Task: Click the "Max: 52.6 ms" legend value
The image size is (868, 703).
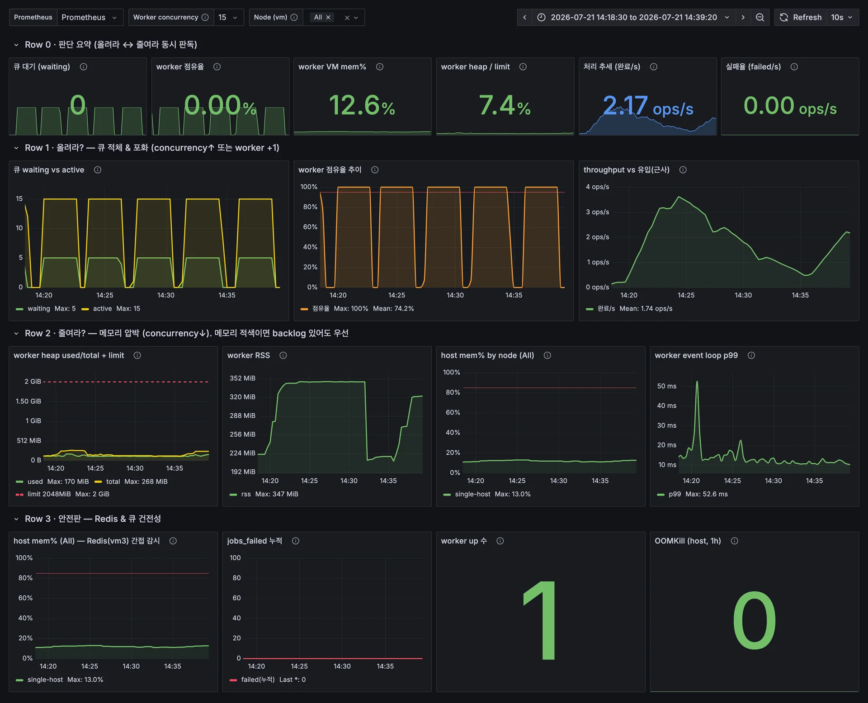Action: tap(707, 494)
